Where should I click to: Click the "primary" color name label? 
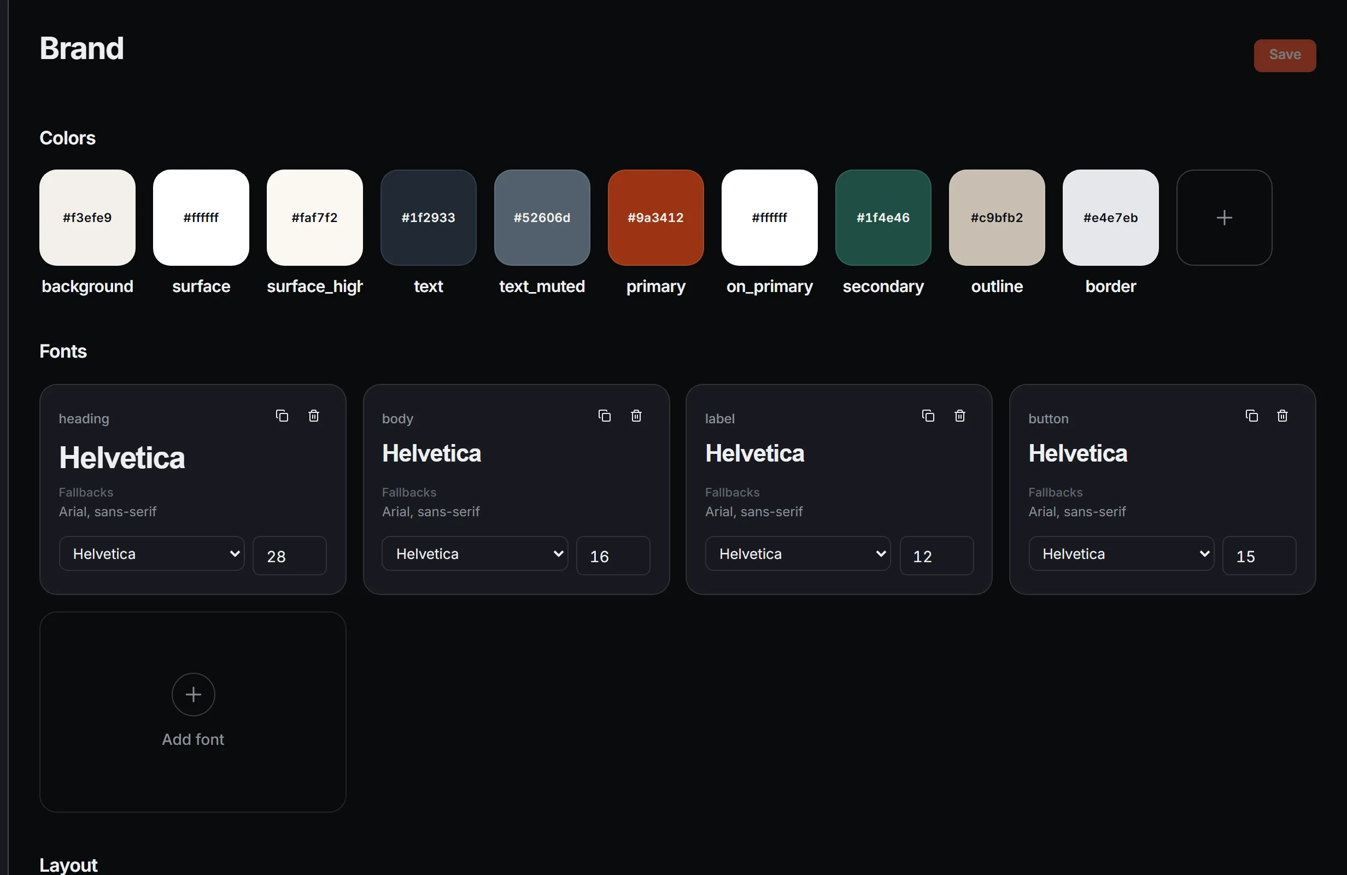(x=656, y=287)
